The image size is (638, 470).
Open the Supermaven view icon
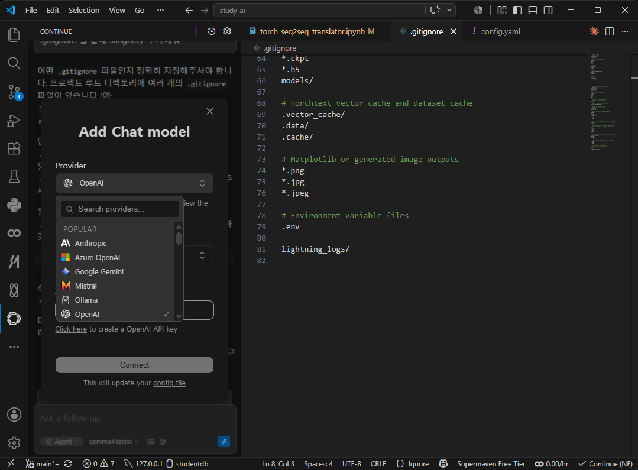click(14, 262)
